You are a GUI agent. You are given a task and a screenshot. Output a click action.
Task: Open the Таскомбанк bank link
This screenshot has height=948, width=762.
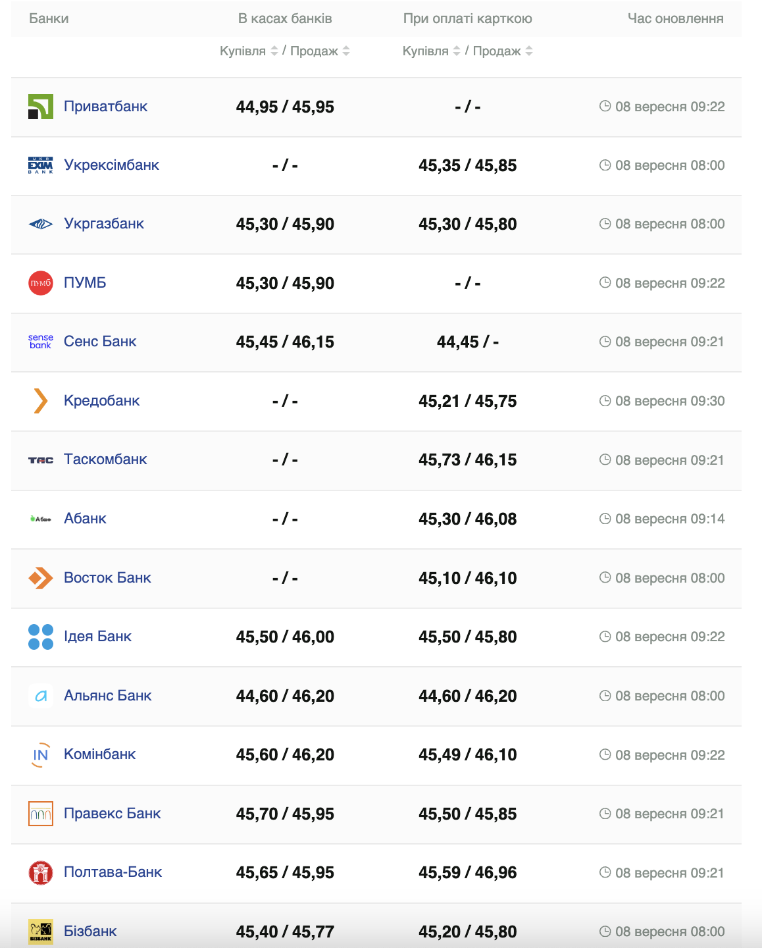[x=105, y=460]
